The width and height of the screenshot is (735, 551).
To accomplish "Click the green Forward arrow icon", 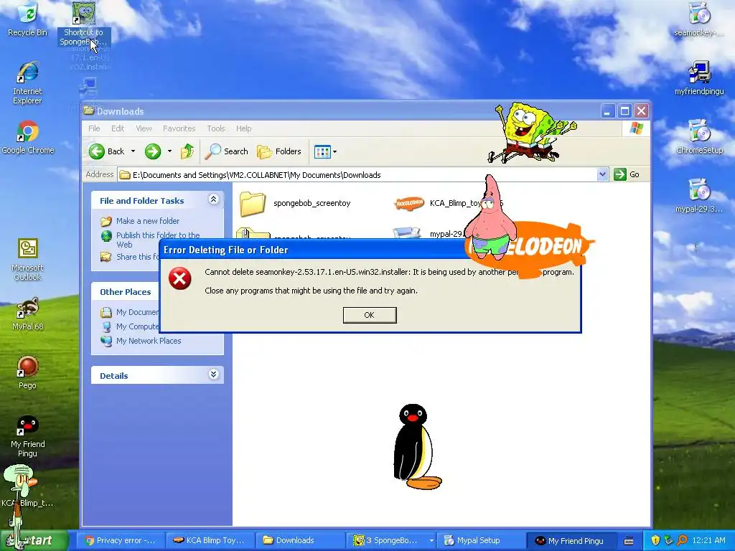I will tap(153, 151).
